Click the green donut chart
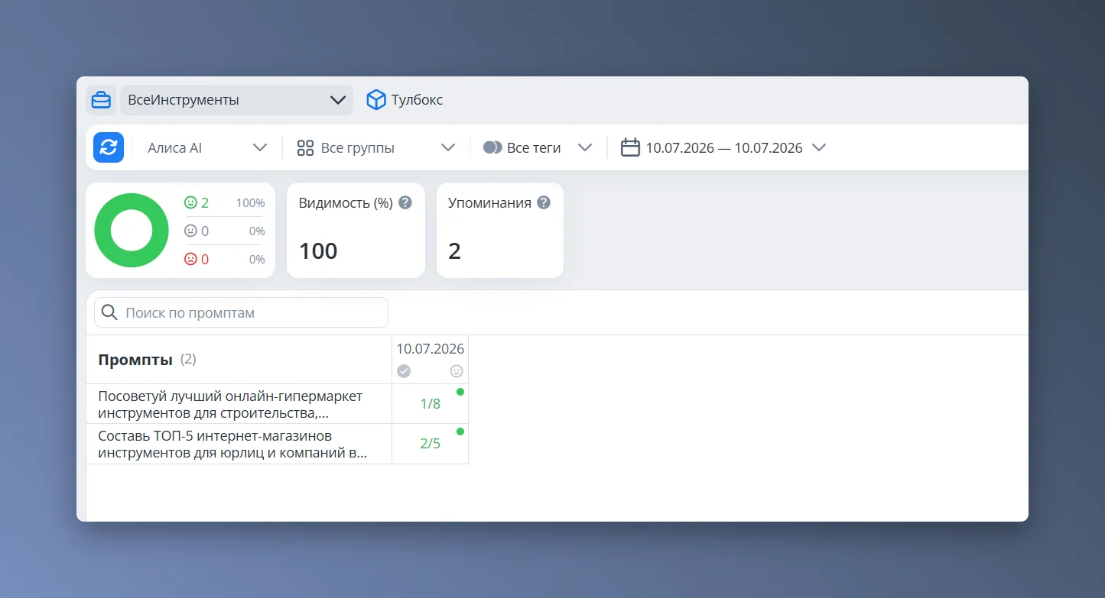The width and height of the screenshot is (1105, 598). coord(132,230)
